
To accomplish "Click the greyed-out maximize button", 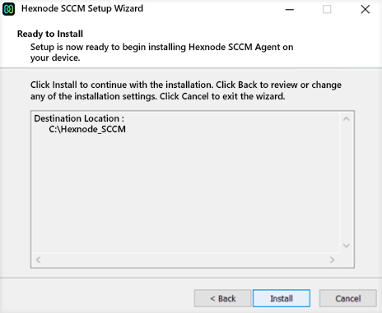I will [x=327, y=9].
